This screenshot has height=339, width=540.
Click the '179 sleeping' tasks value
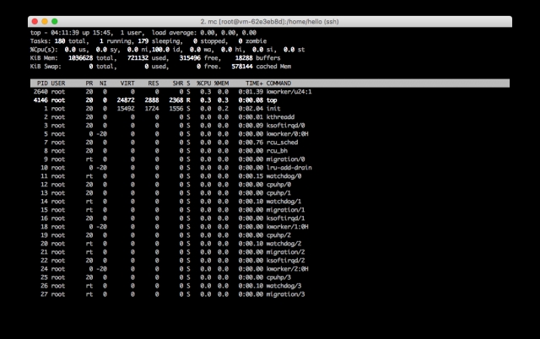point(159,41)
